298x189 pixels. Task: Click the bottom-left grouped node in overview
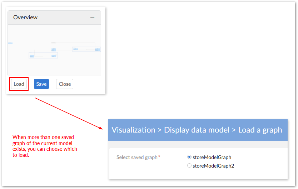tap(32, 56)
